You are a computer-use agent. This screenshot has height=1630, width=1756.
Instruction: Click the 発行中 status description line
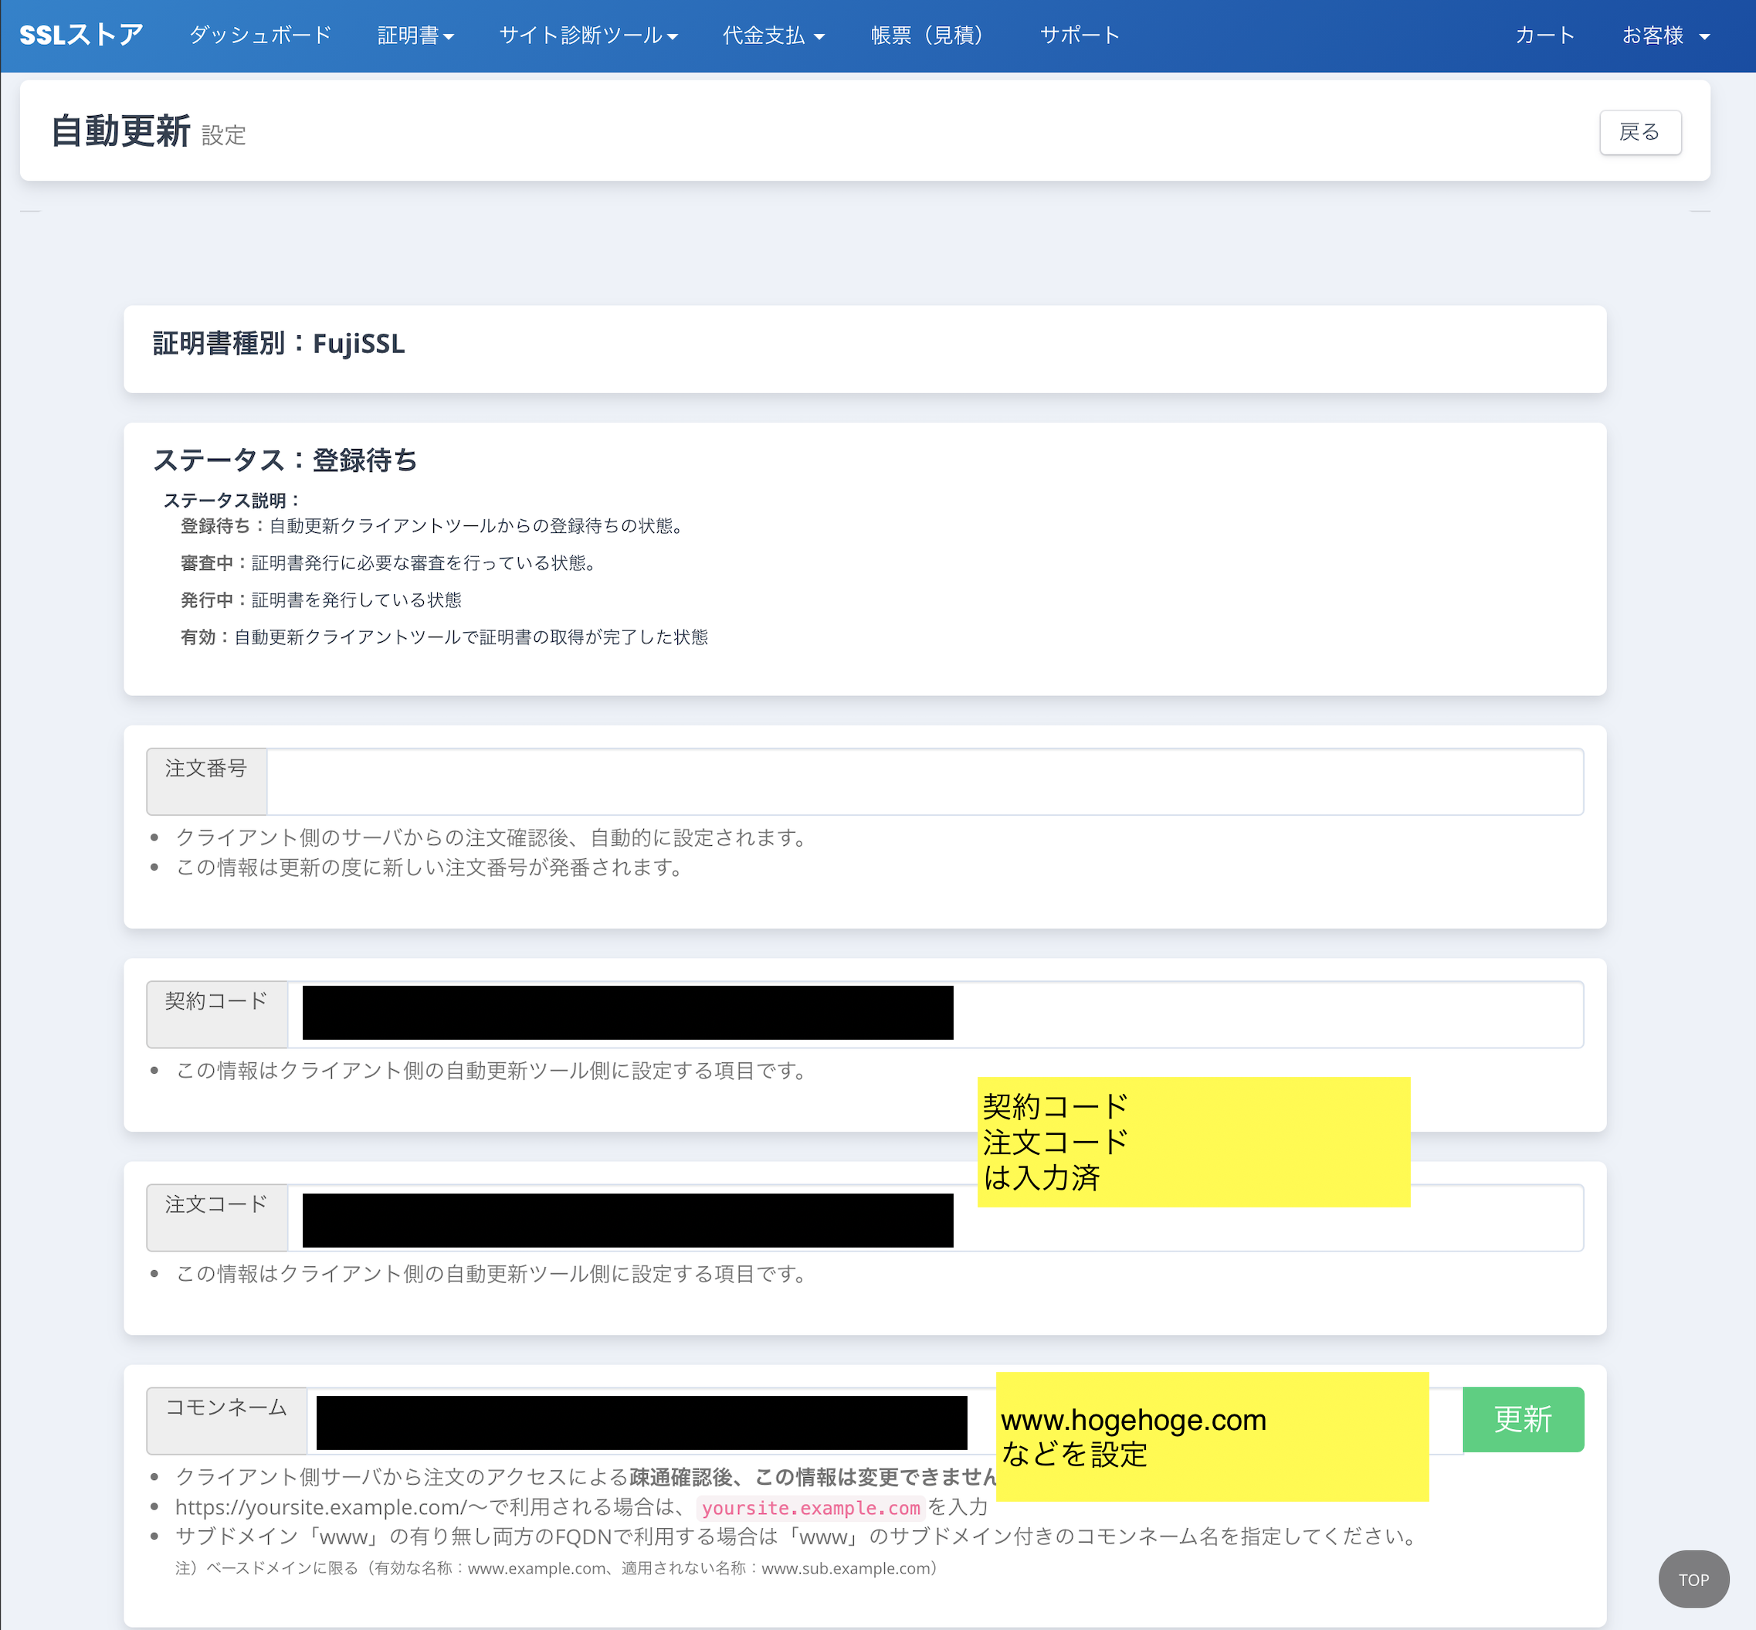coord(321,599)
